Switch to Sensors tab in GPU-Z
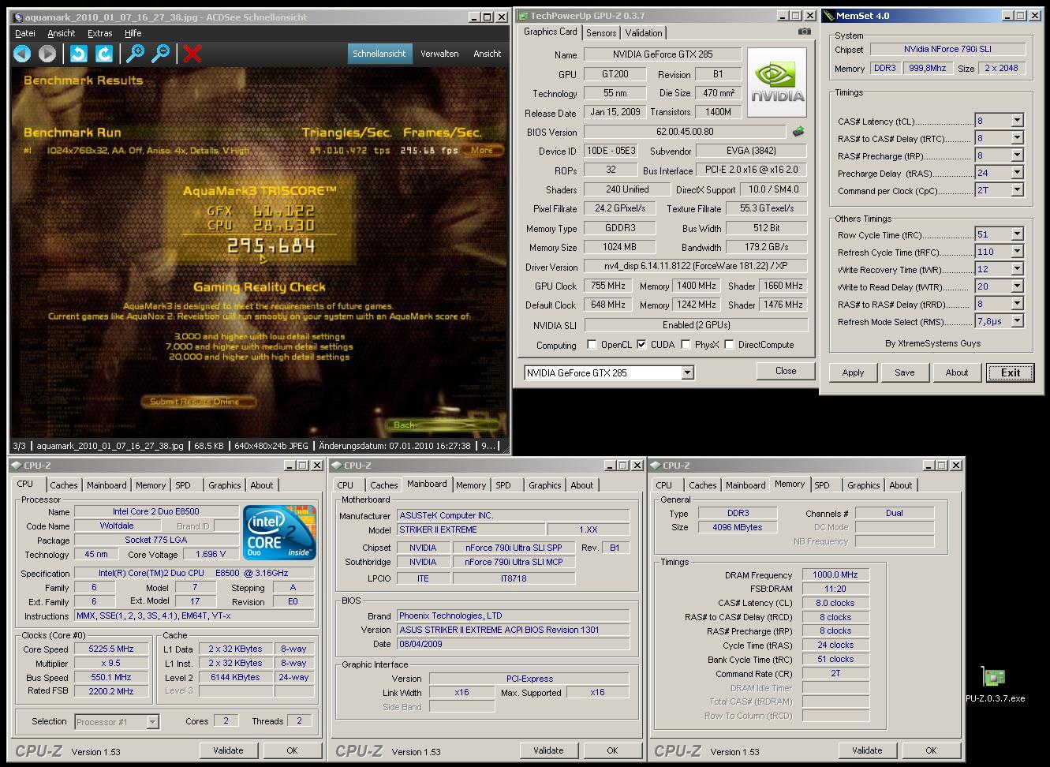The height and width of the screenshot is (767, 1050). pos(601,32)
